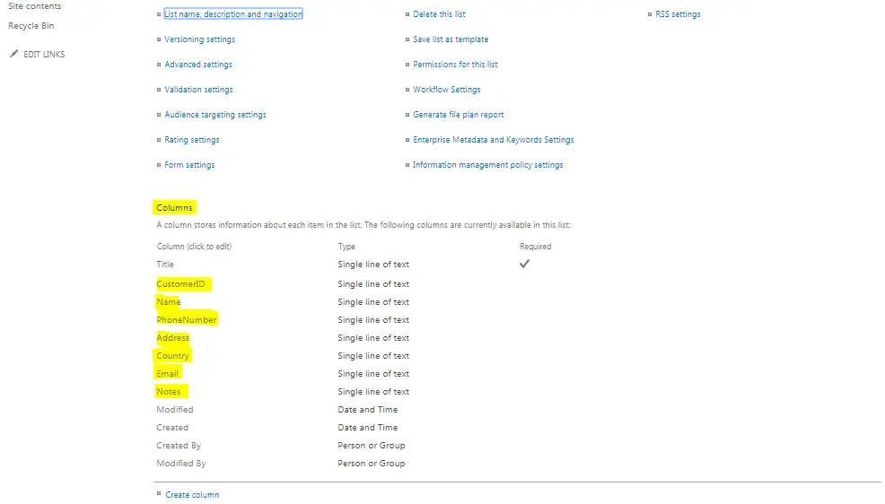Open Form settings
The image size is (885, 504).
pos(189,165)
